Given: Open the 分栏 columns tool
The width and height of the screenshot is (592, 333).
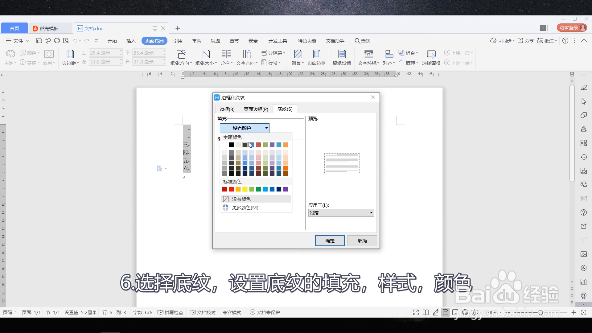Looking at the screenshot, I should (227, 57).
